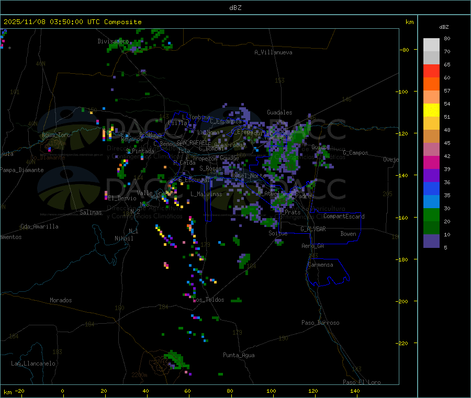Click the gray 70 dBZ legend swatch

coord(431,58)
